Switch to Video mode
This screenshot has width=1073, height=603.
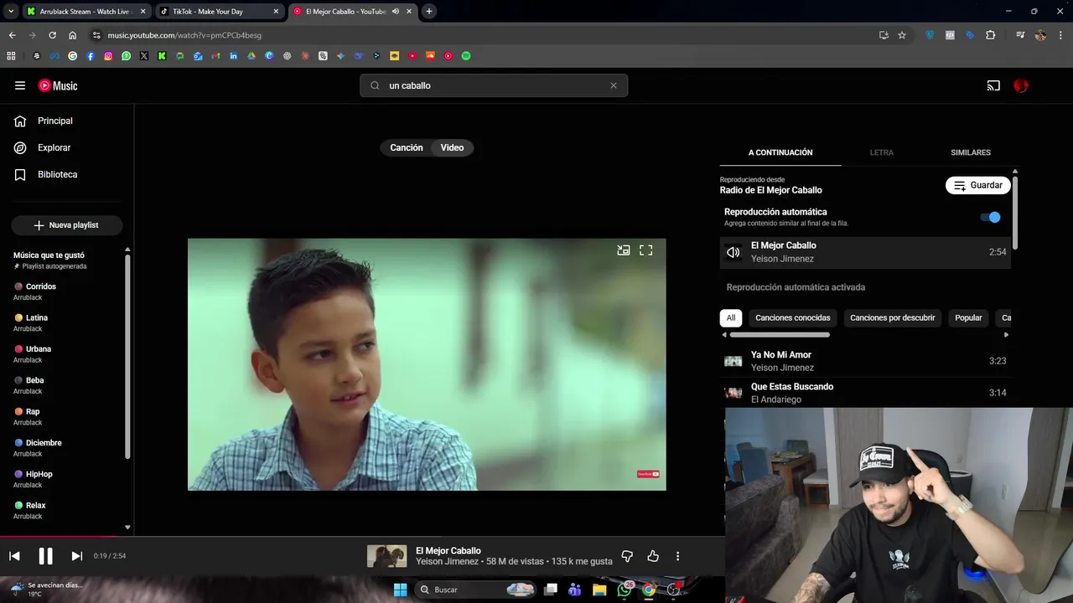click(452, 147)
